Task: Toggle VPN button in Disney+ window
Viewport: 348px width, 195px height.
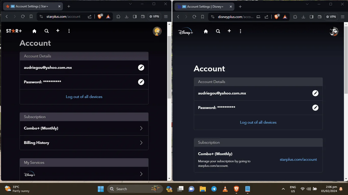Action: 331,17
